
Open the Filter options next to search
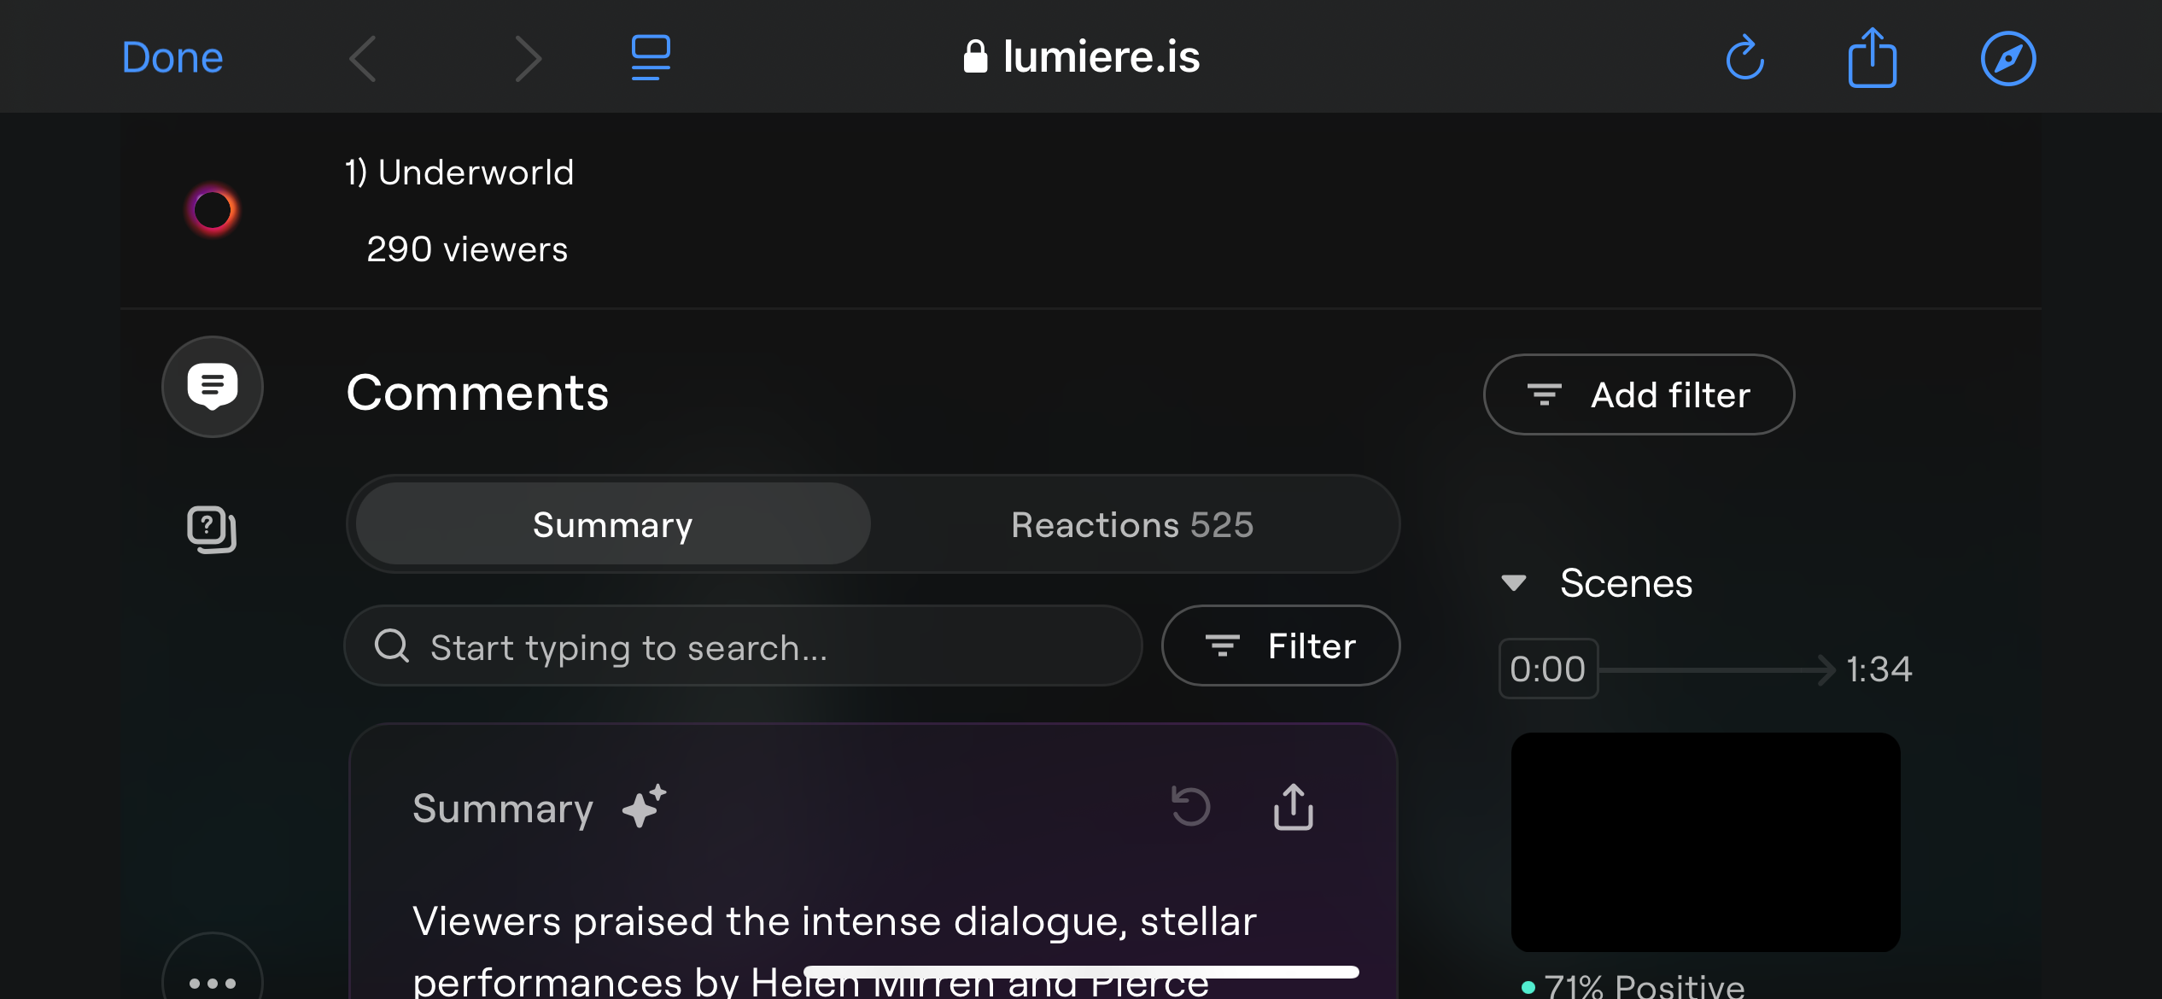pyautogui.click(x=1280, y=646)
